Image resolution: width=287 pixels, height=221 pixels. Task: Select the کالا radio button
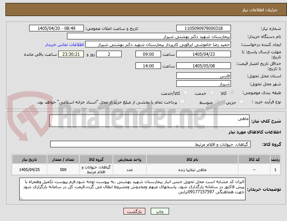[232, 93]
